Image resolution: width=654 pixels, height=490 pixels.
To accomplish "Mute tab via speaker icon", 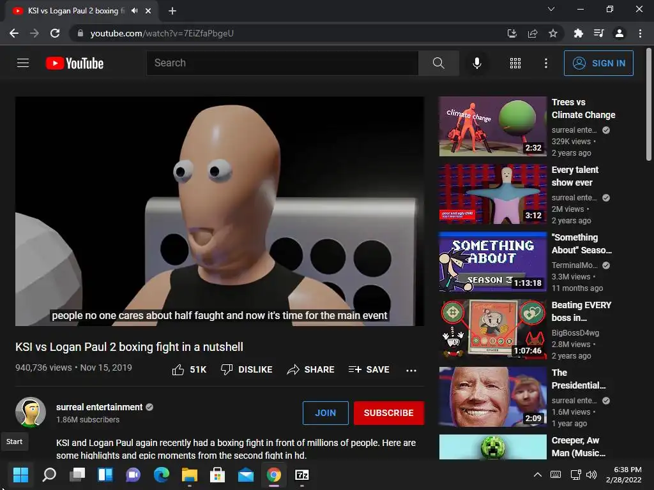I will 134,11.
